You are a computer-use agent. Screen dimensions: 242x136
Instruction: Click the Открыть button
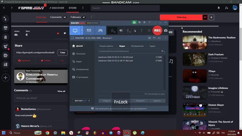coord(107,101)
